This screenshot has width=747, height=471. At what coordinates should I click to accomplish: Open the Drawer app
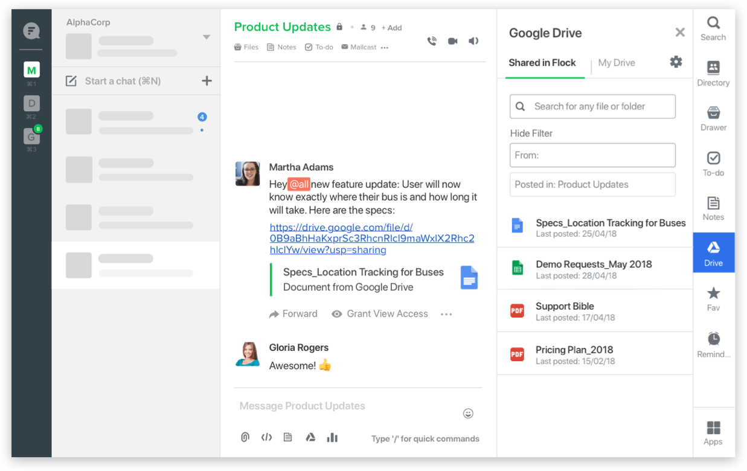pyautogui.click(x=713, y=118)
